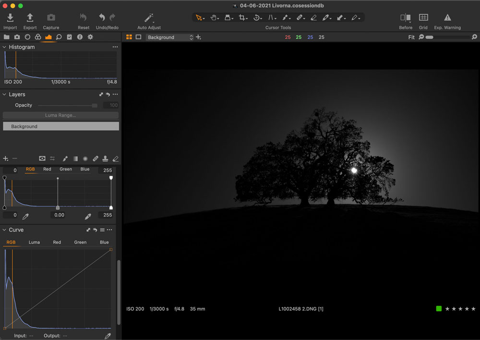480x340 pixels.
Task: Click the Luma Range... button
Action: [x=60, y=115]
